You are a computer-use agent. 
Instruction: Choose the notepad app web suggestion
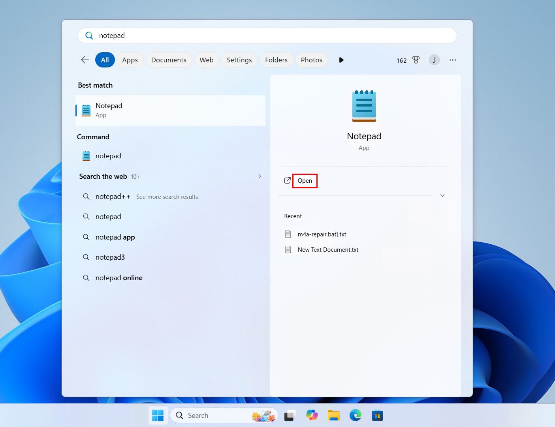coord(171,237)
